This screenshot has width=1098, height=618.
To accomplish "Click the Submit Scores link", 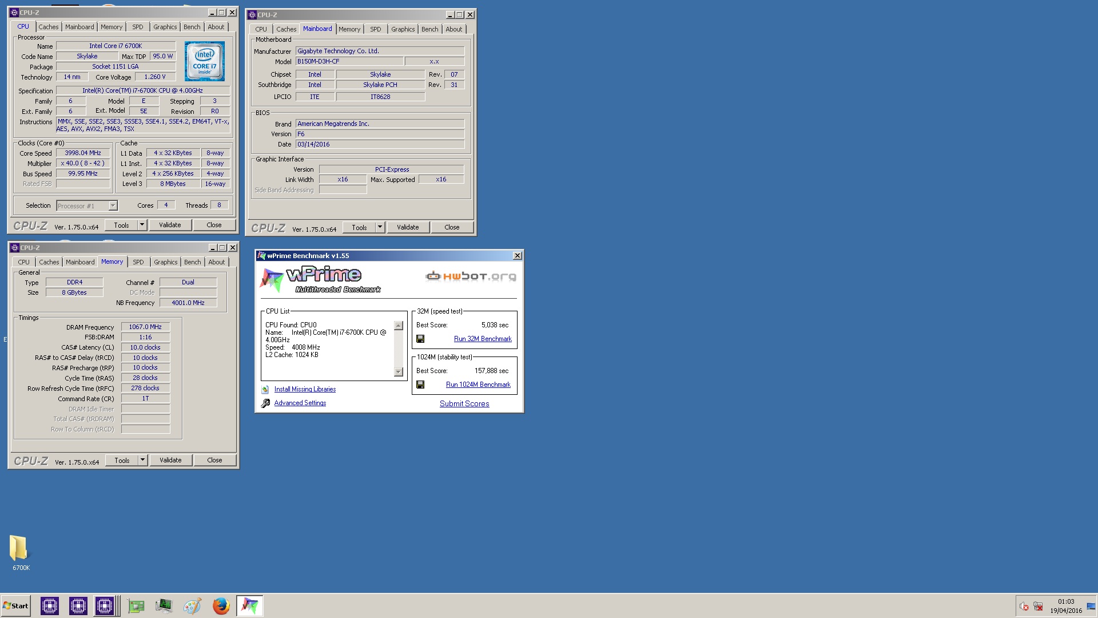I will [x=464, y=403].
